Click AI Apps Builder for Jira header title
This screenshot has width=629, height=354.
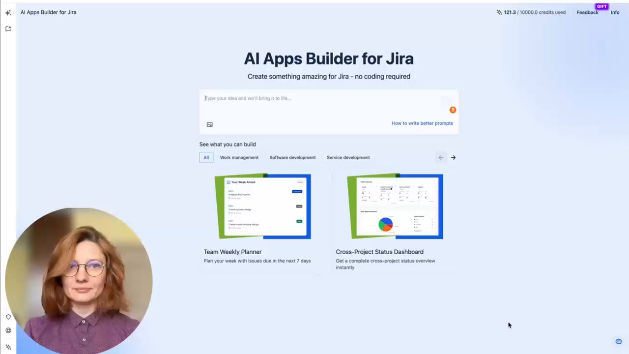pos(48,12)
